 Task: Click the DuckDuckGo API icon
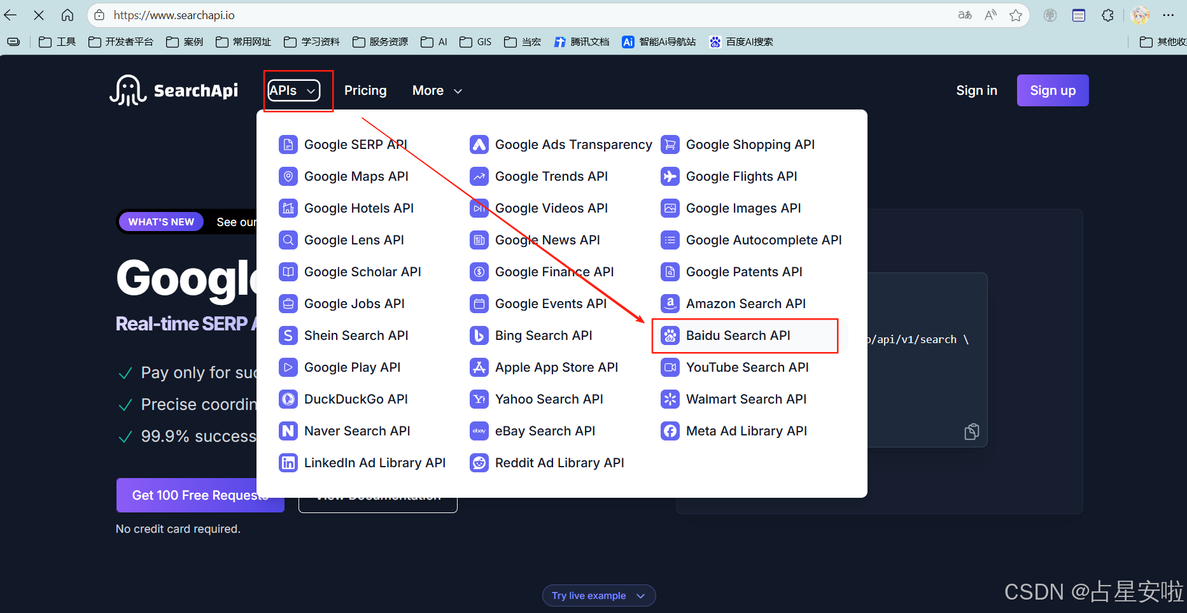tap(288, 399)
